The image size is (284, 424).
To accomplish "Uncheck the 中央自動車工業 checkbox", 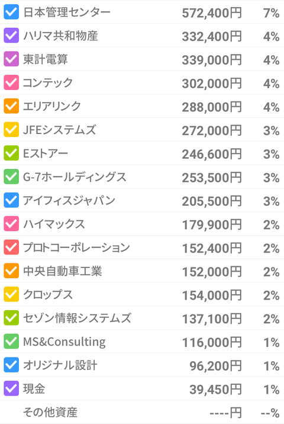I will tap(11, 270).
